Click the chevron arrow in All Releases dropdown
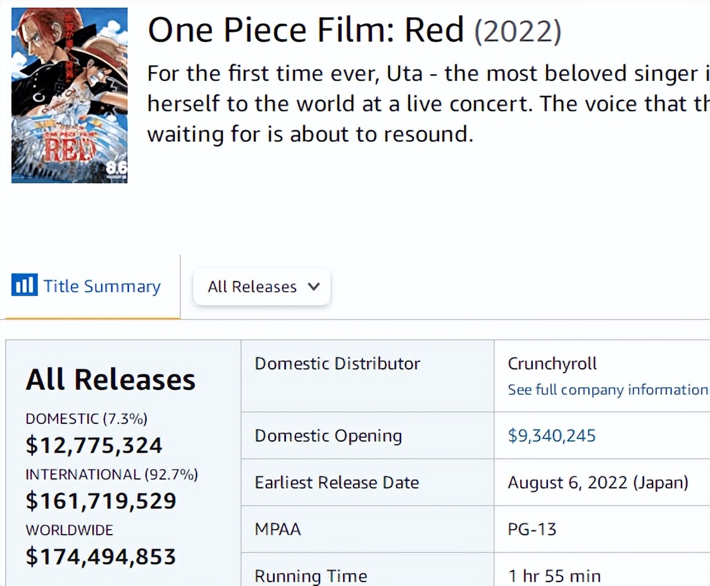Screen dimensions: 710x586 [313, 287]
